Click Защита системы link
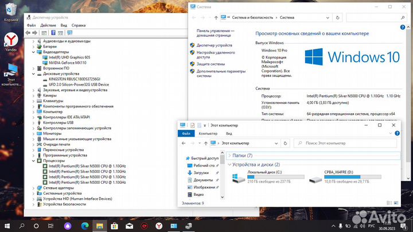 [211, 64]
